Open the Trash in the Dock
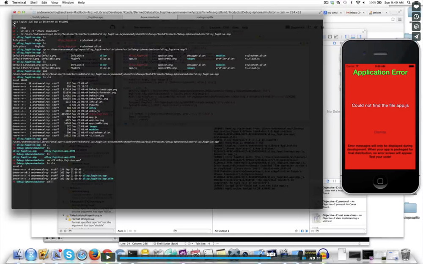This screenshot has height=264, width=423. point(406,254)
